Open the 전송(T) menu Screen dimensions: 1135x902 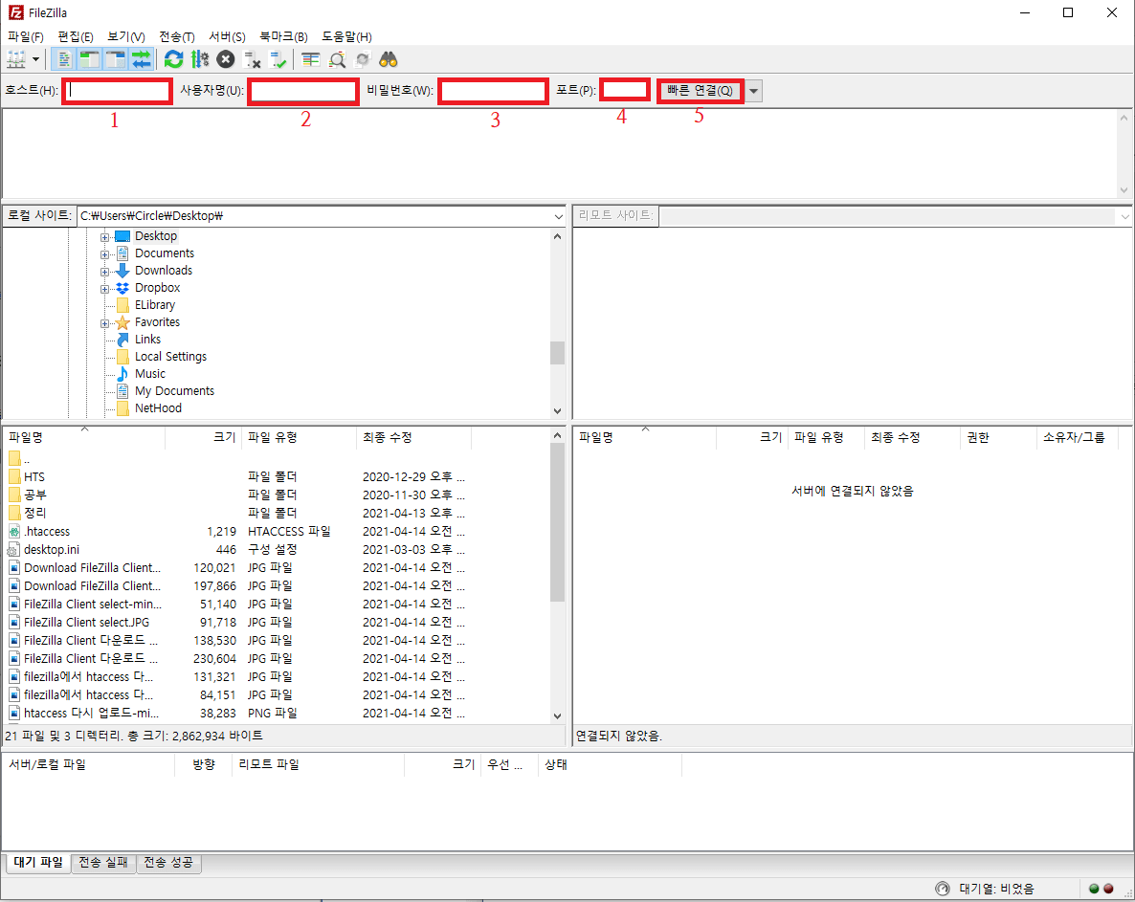tap(177, 37)
